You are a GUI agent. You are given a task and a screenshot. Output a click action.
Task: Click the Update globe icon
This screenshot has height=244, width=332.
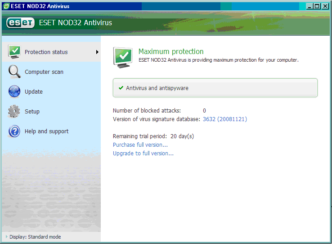[14, 91]
